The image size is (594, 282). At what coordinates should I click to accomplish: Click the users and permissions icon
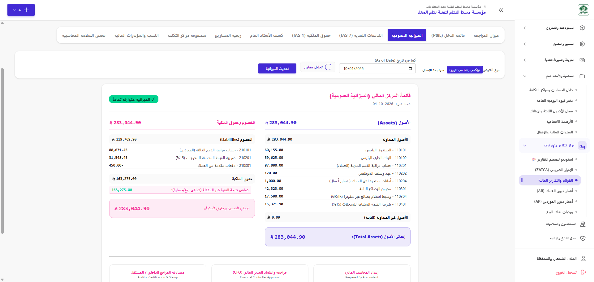583,224
